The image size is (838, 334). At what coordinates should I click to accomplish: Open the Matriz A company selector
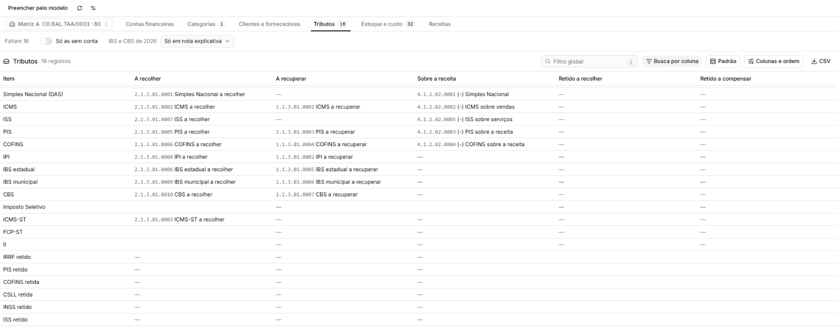click(59, 24)
